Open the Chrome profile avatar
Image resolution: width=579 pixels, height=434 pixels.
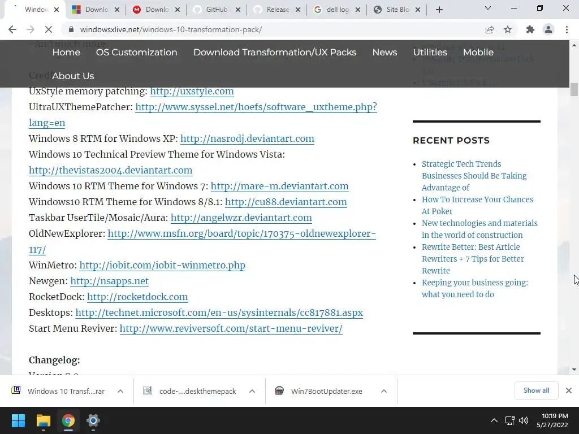pos(548,29)
